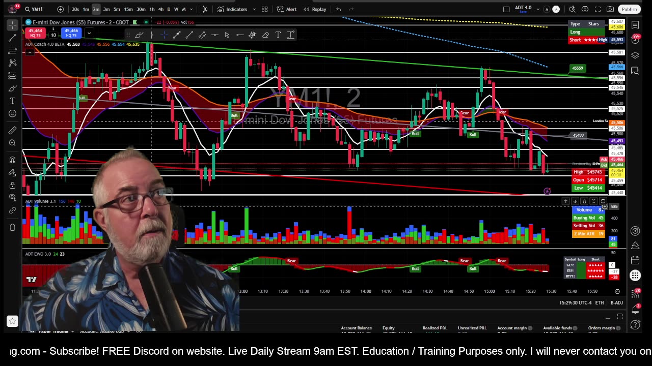Expand the order panel chevron beside buy button

89,34
